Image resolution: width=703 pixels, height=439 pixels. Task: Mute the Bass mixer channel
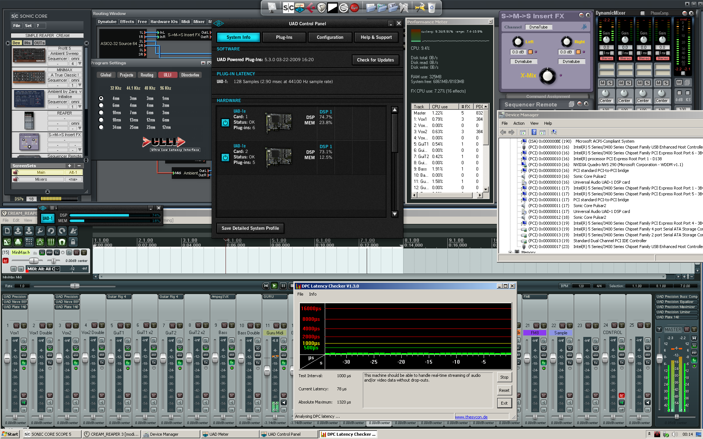(224, 326)
